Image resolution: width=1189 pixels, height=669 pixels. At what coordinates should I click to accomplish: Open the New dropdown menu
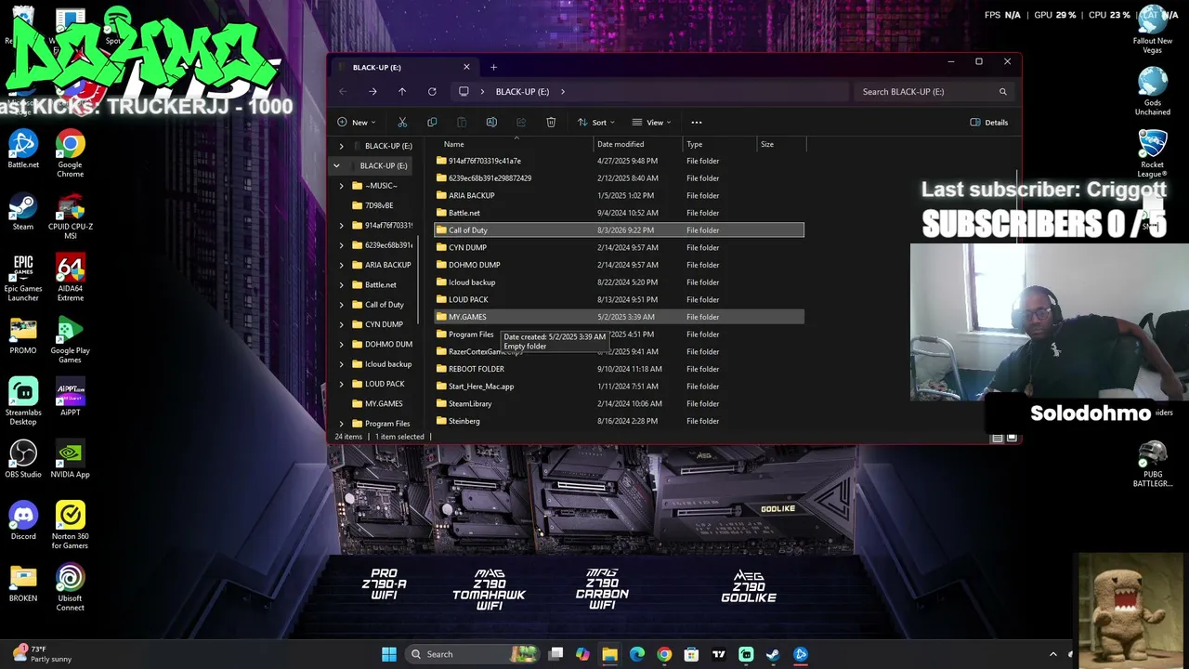[357, 122]
